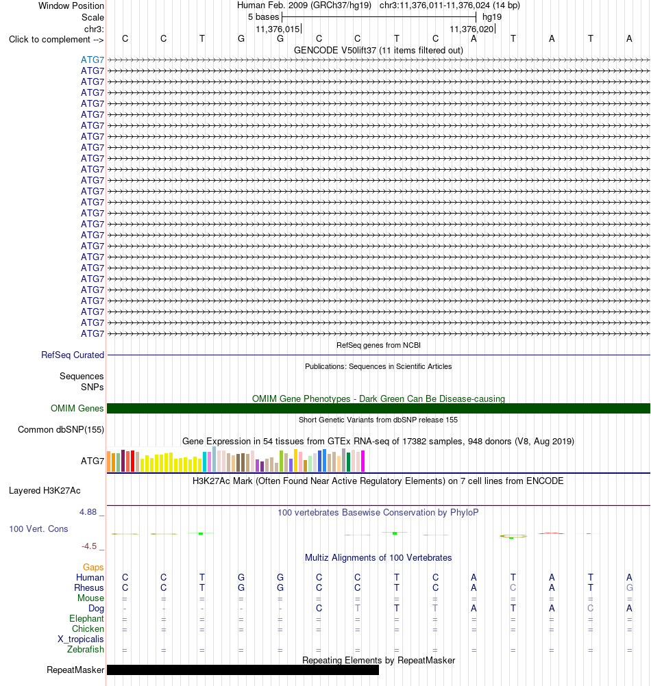This screenshot has width=651, height=686.
Task: Click the Sequences track label
Action: (82, 377)
